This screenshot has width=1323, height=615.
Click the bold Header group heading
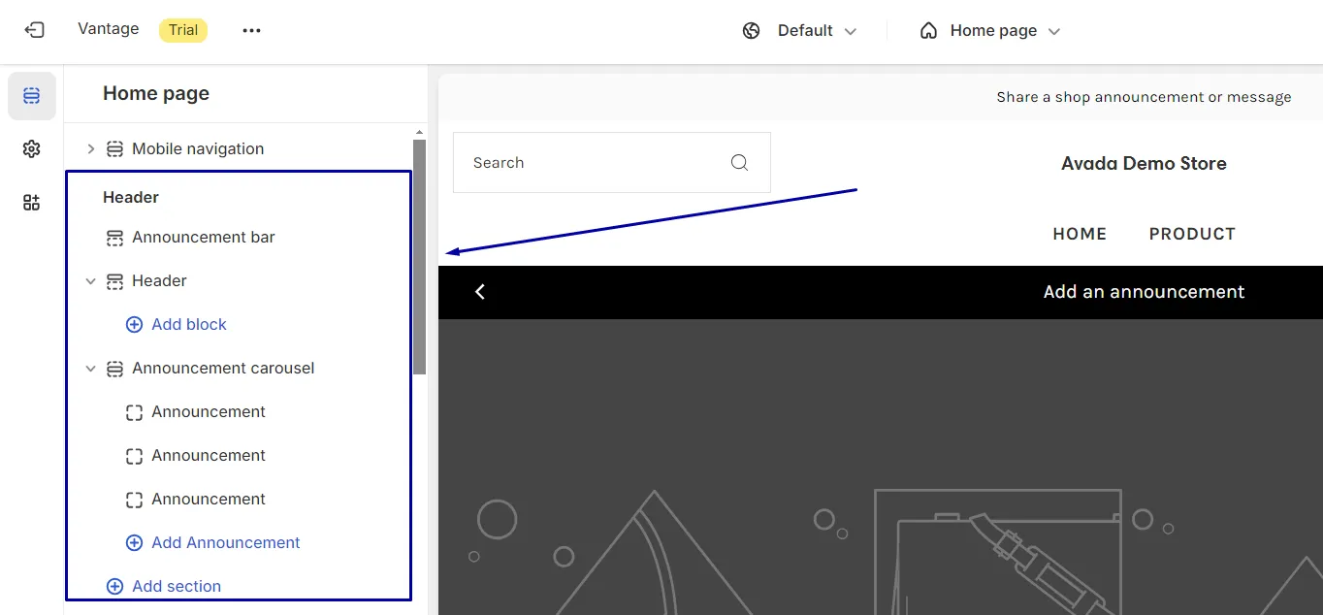tap(131, 197)
